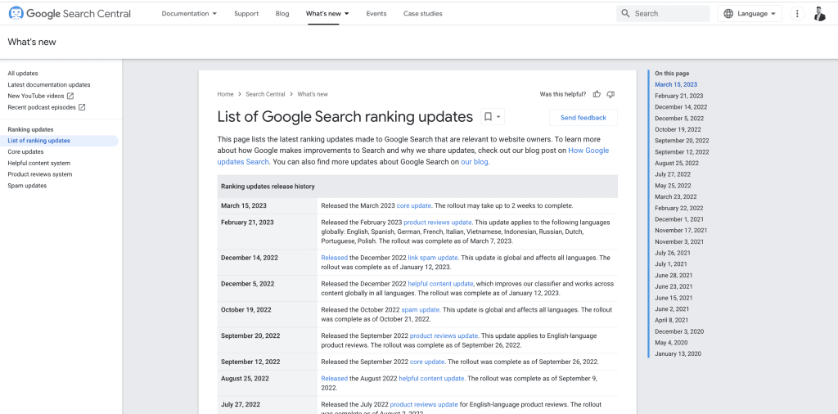
Task: Open the user profile avatar
Action: coord(819,13)
